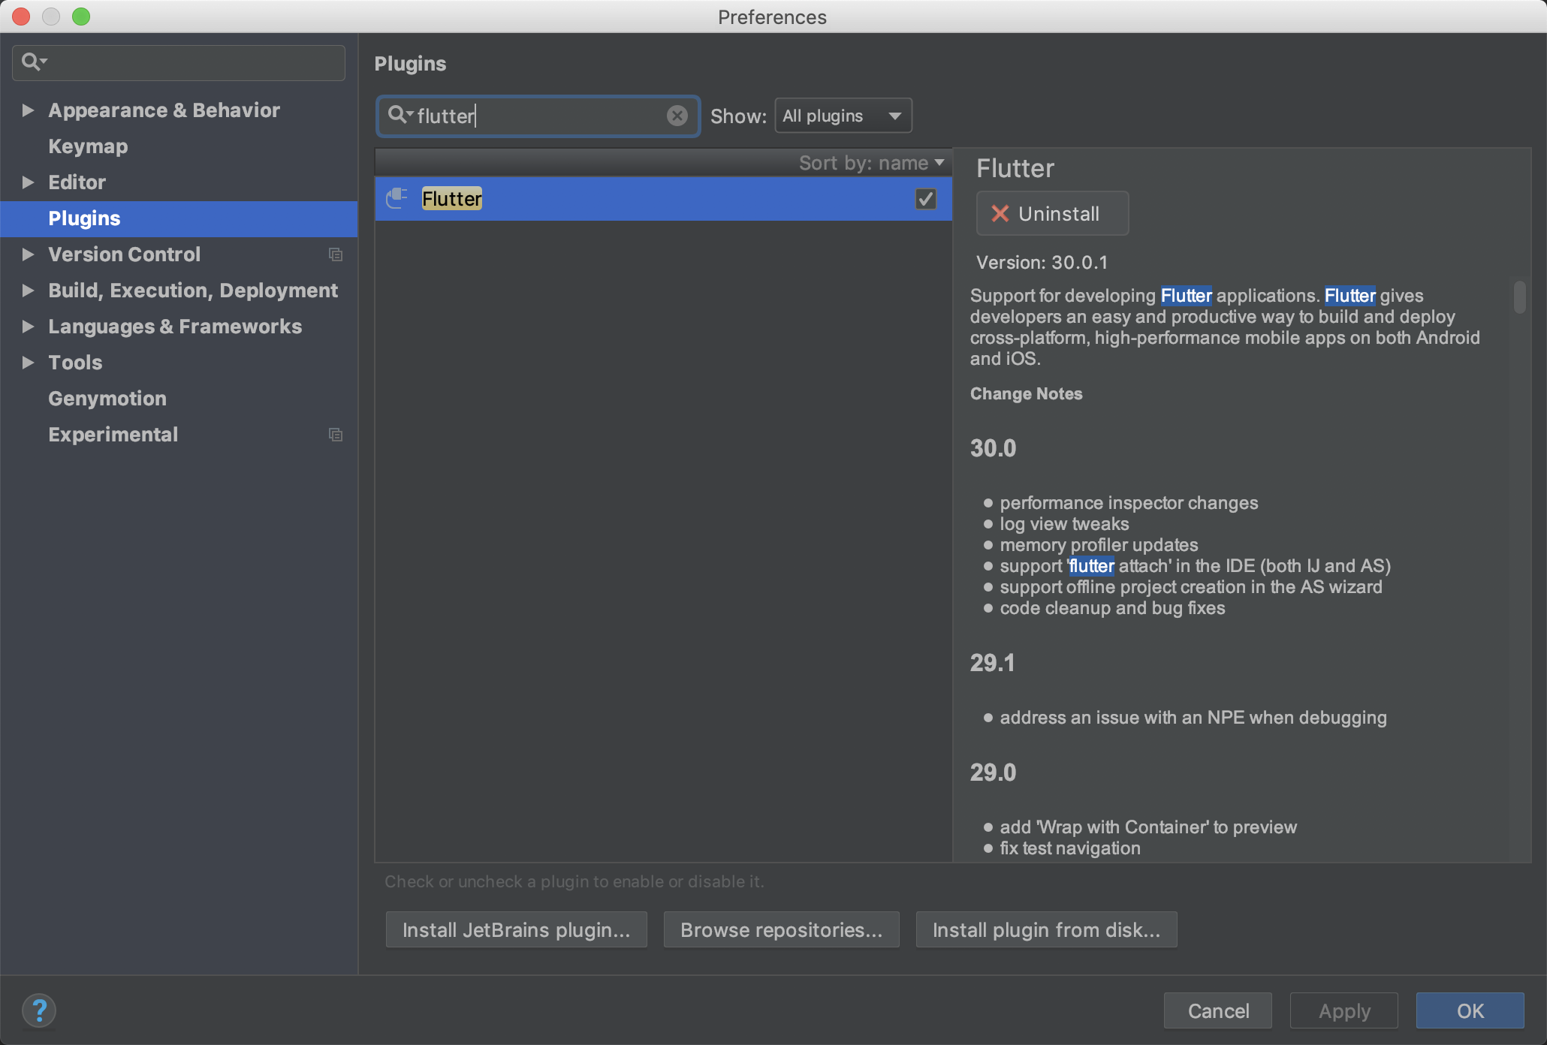Expand the Editor tree node
Viewport: 1547px width, 1045px height.
pyautogui.click(x=28, y=182)
